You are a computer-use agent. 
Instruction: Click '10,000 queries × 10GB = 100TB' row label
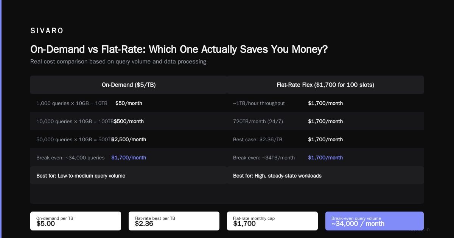pos(75,121)
